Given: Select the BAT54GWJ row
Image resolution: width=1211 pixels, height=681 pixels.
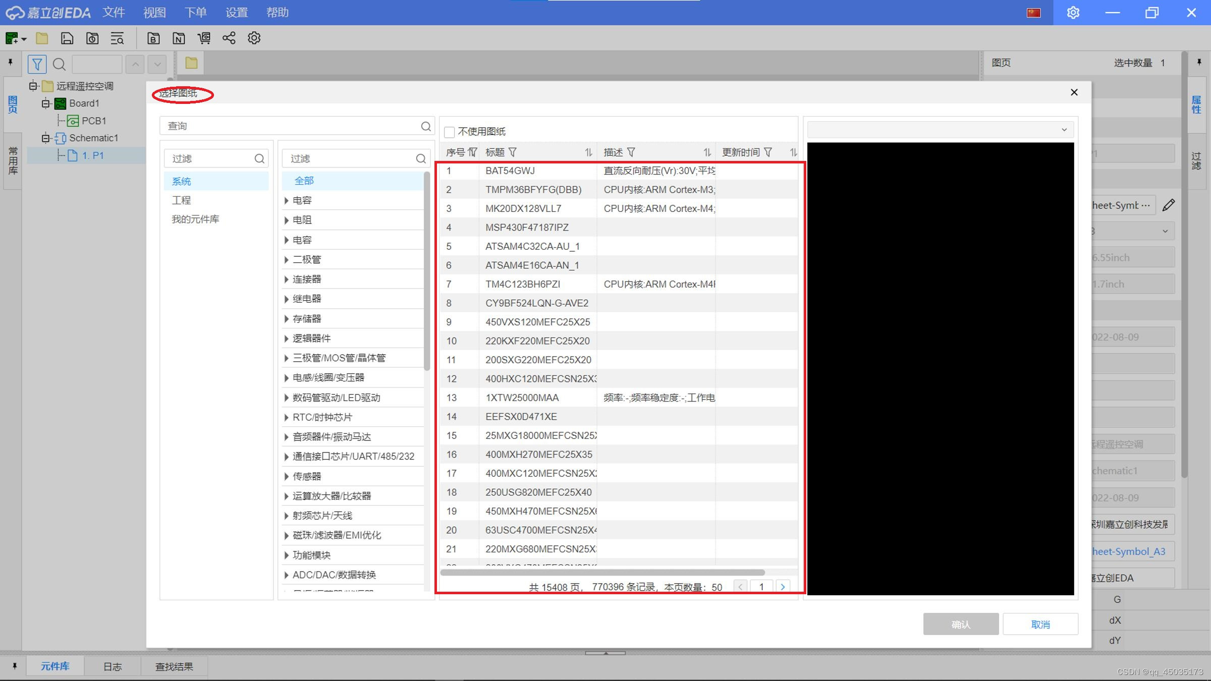Looking at the screenshot, I should coord(619,171).
